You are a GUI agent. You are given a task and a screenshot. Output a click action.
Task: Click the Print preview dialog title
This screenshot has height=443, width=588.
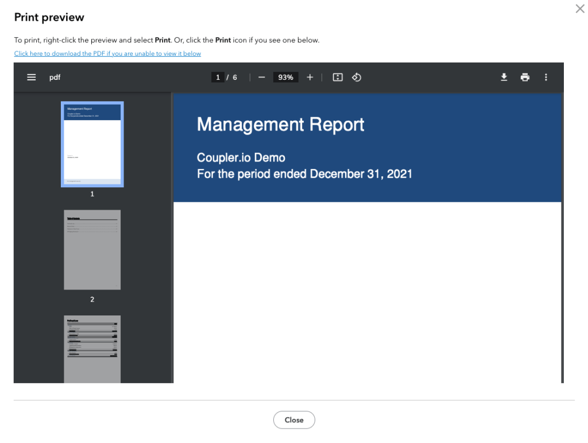point(49,17)
